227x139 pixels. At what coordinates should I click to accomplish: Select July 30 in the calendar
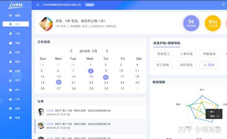tap(106, 88)
